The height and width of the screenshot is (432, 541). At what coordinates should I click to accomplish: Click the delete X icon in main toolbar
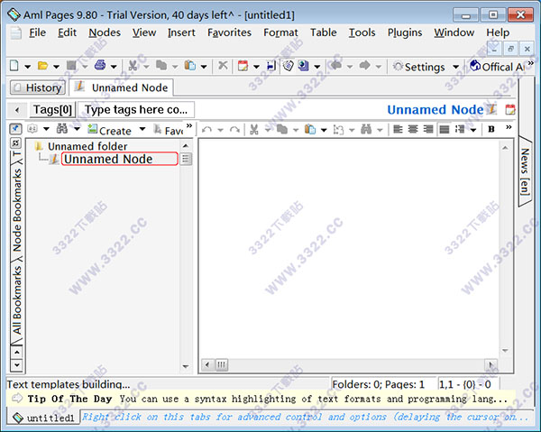pyautogui.click(x=223, y=66)
